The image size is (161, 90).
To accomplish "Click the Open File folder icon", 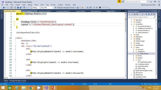I will coord(15,8).
